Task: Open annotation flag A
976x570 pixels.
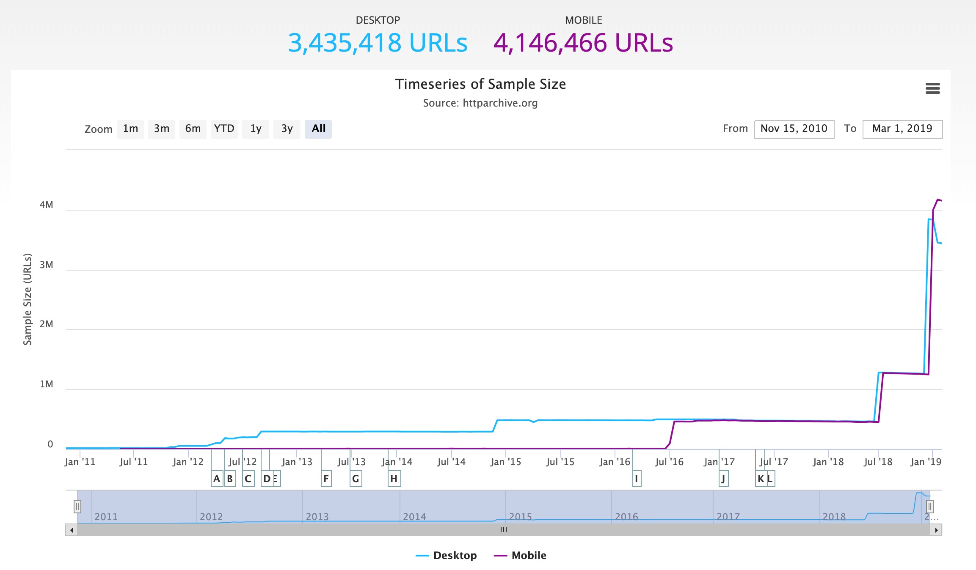Action: tap(217, 479)
